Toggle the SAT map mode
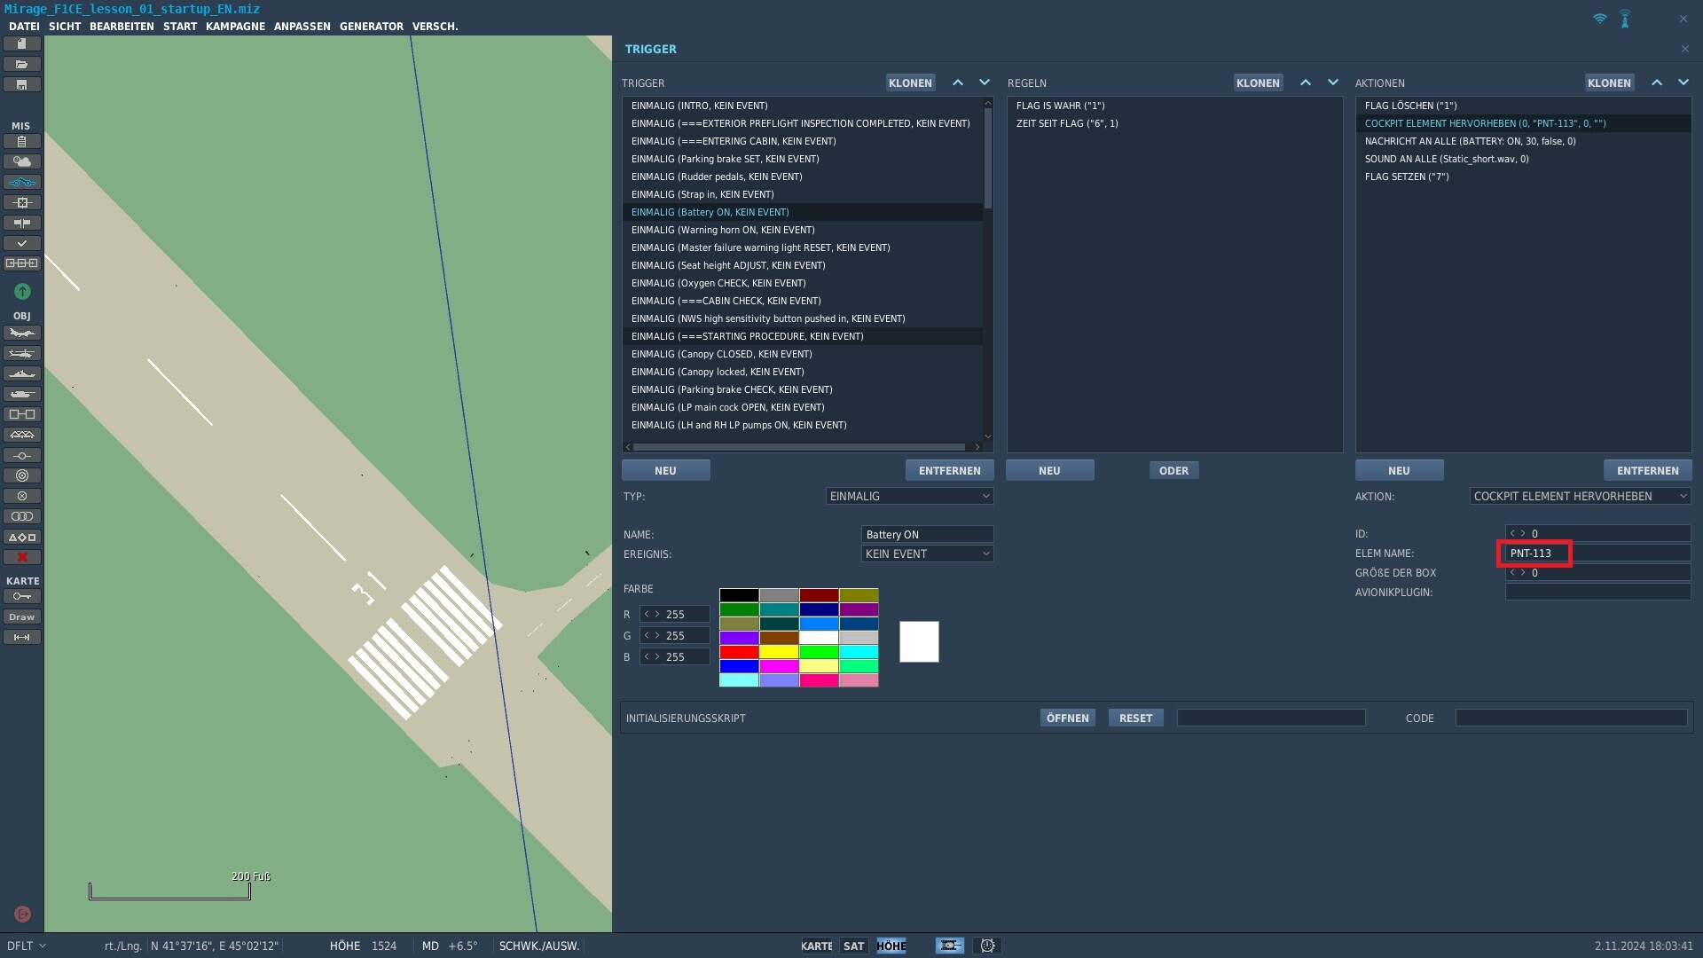The width and height of the screenshot is (1703, 958). [x=853, y=946]
